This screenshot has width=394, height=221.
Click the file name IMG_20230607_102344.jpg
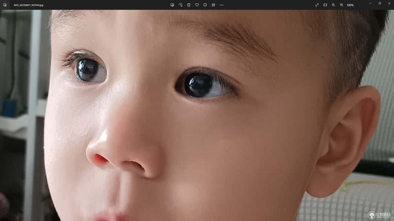[x=29, y=5]
